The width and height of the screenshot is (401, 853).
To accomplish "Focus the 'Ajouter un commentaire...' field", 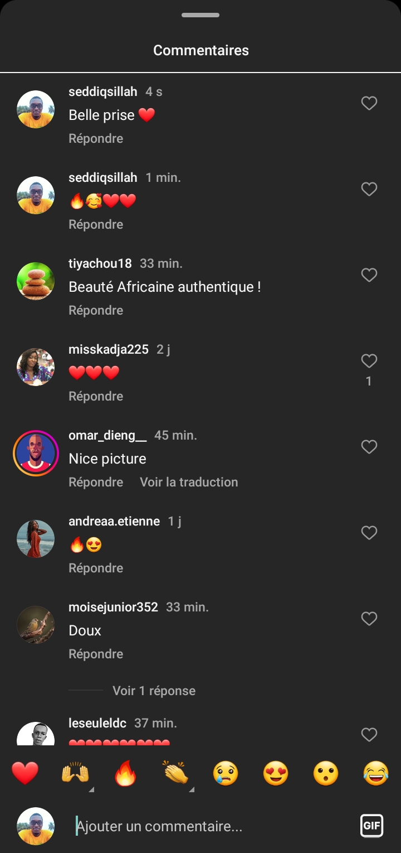I will (x=212, y=826).
